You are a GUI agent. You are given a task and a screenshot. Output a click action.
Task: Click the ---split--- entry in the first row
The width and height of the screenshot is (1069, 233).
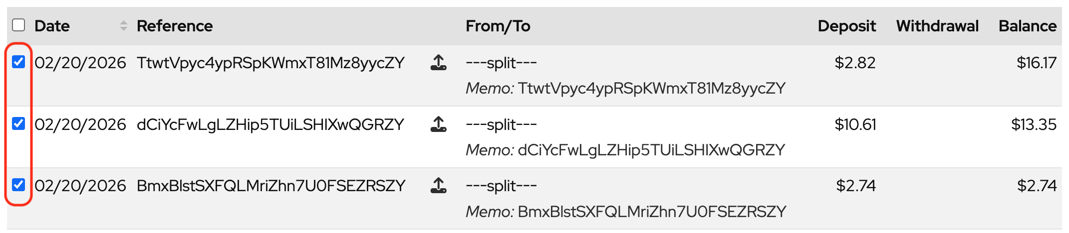click(501, 63)
